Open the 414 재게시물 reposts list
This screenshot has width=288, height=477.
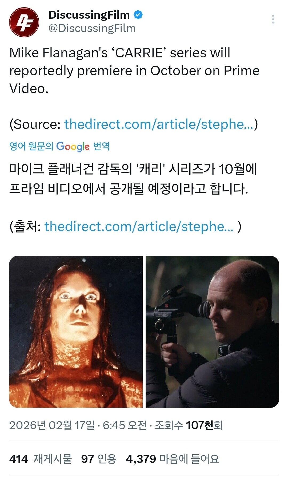tap(41, 459)
